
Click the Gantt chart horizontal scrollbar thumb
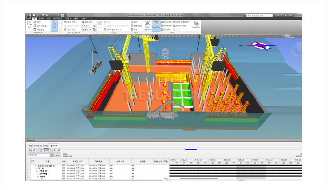point(241,180)
